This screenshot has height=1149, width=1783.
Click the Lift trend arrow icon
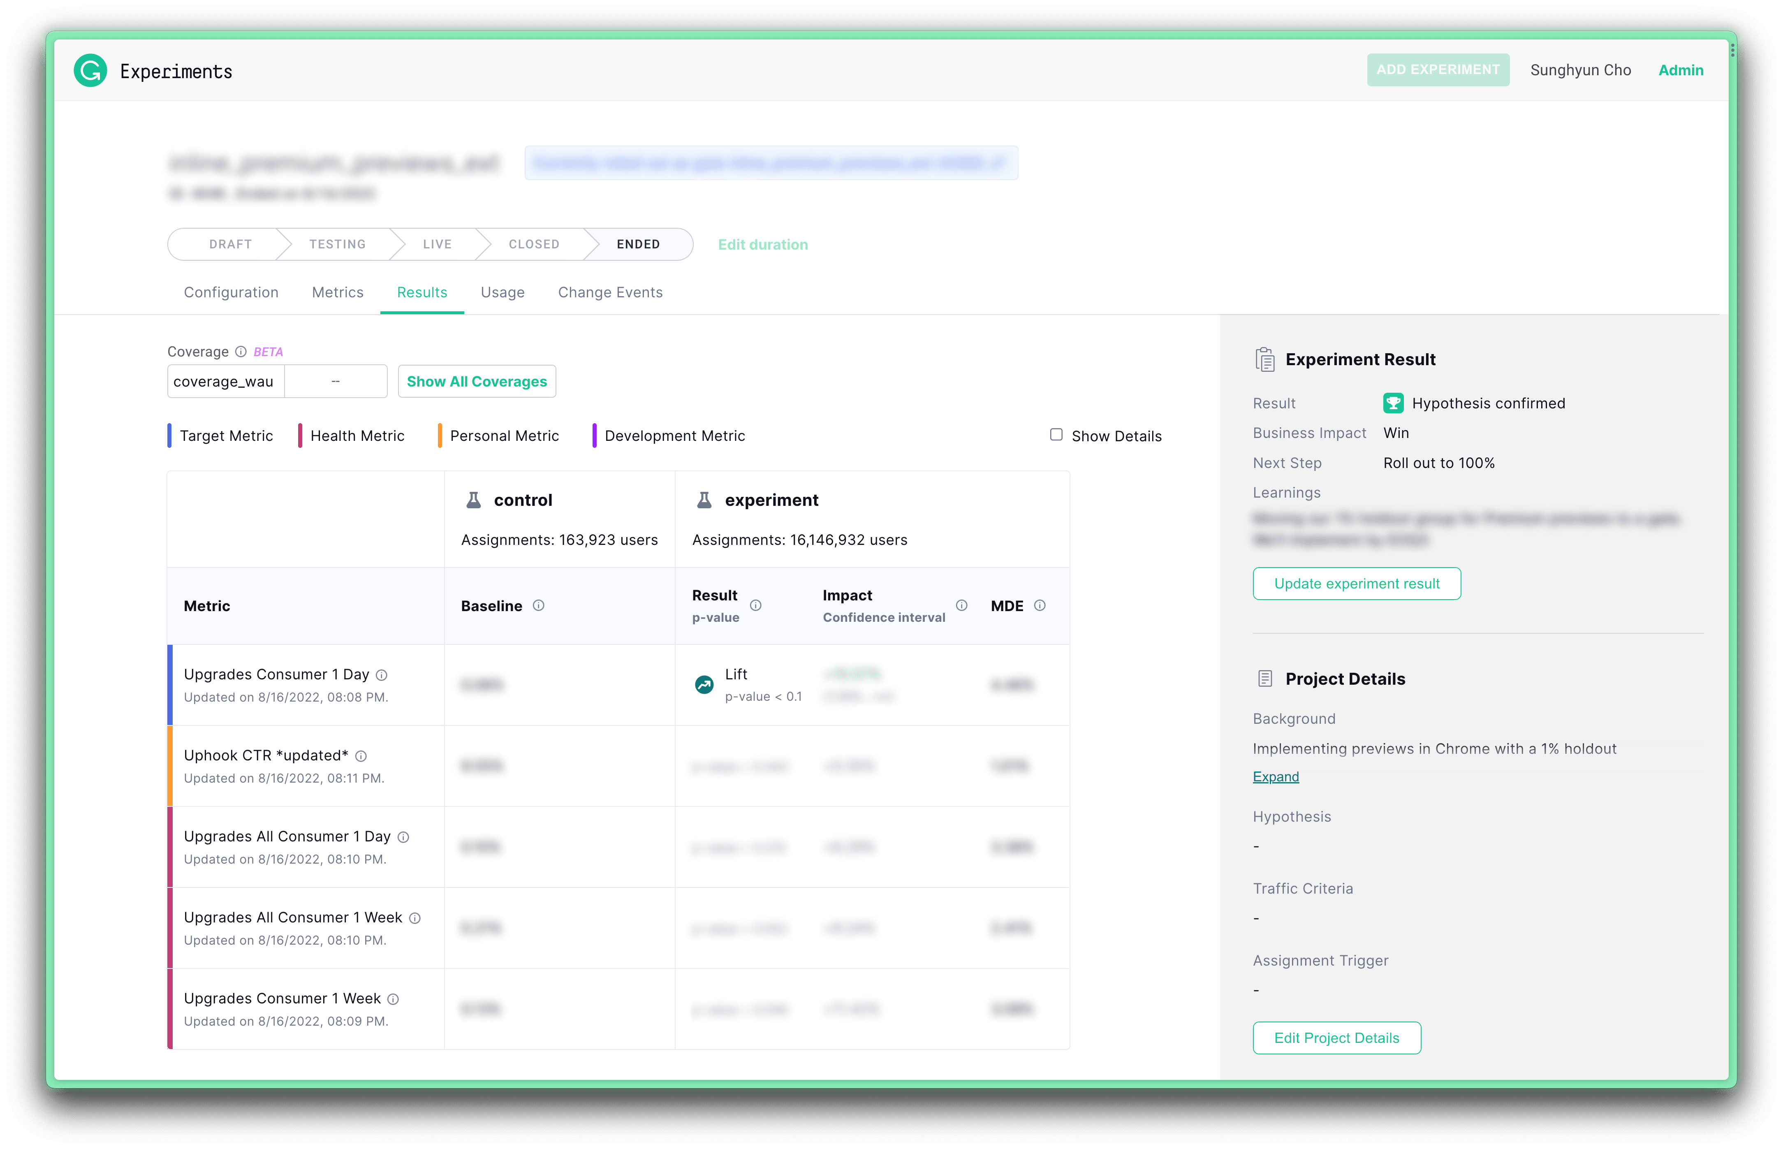[704, 684]
